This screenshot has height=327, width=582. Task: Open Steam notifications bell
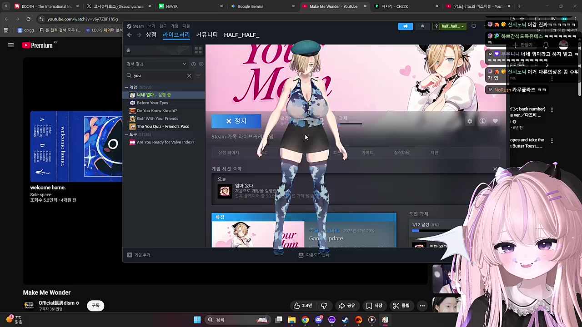tap(422, 26)
